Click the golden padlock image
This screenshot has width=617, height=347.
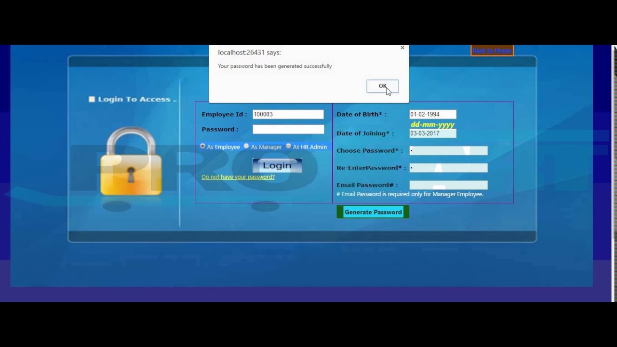pyautogui.click(x=131, y=161)
